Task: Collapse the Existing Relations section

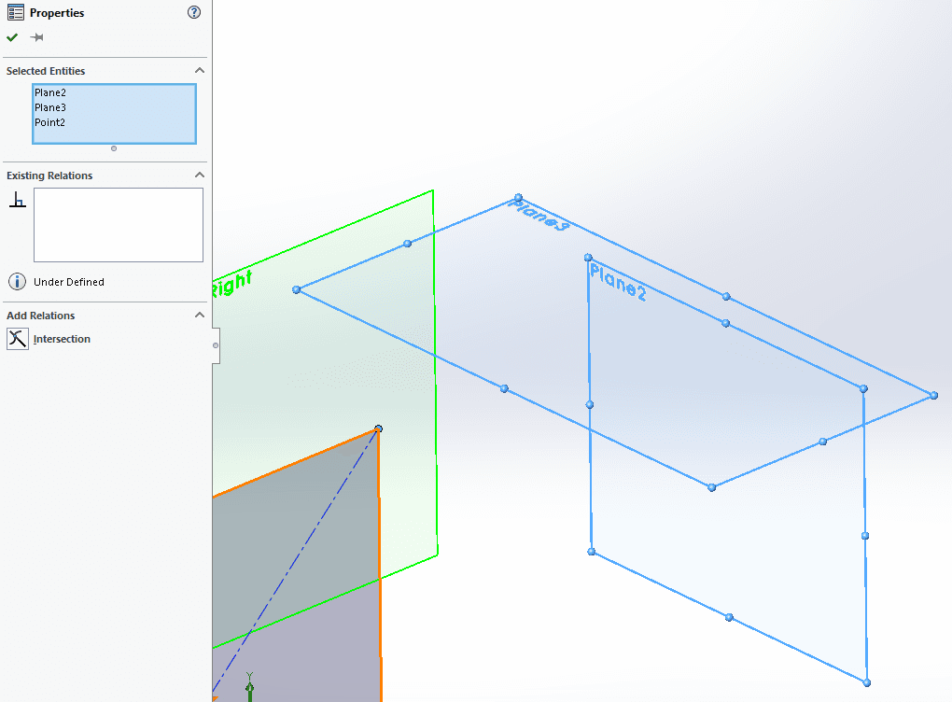Action: pyautogui.click(x=199, y=175)
